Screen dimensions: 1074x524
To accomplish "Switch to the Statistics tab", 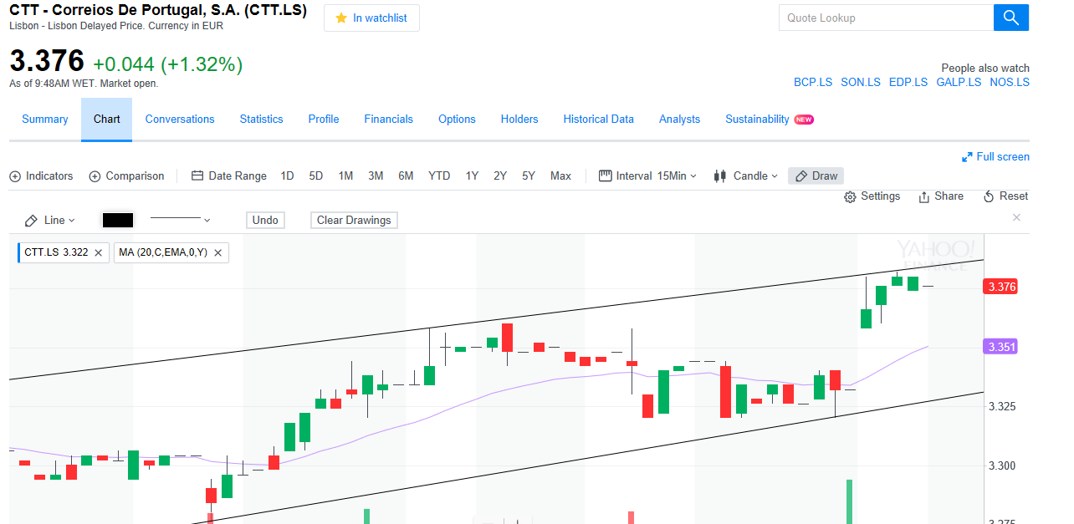I will click(261, 120).
